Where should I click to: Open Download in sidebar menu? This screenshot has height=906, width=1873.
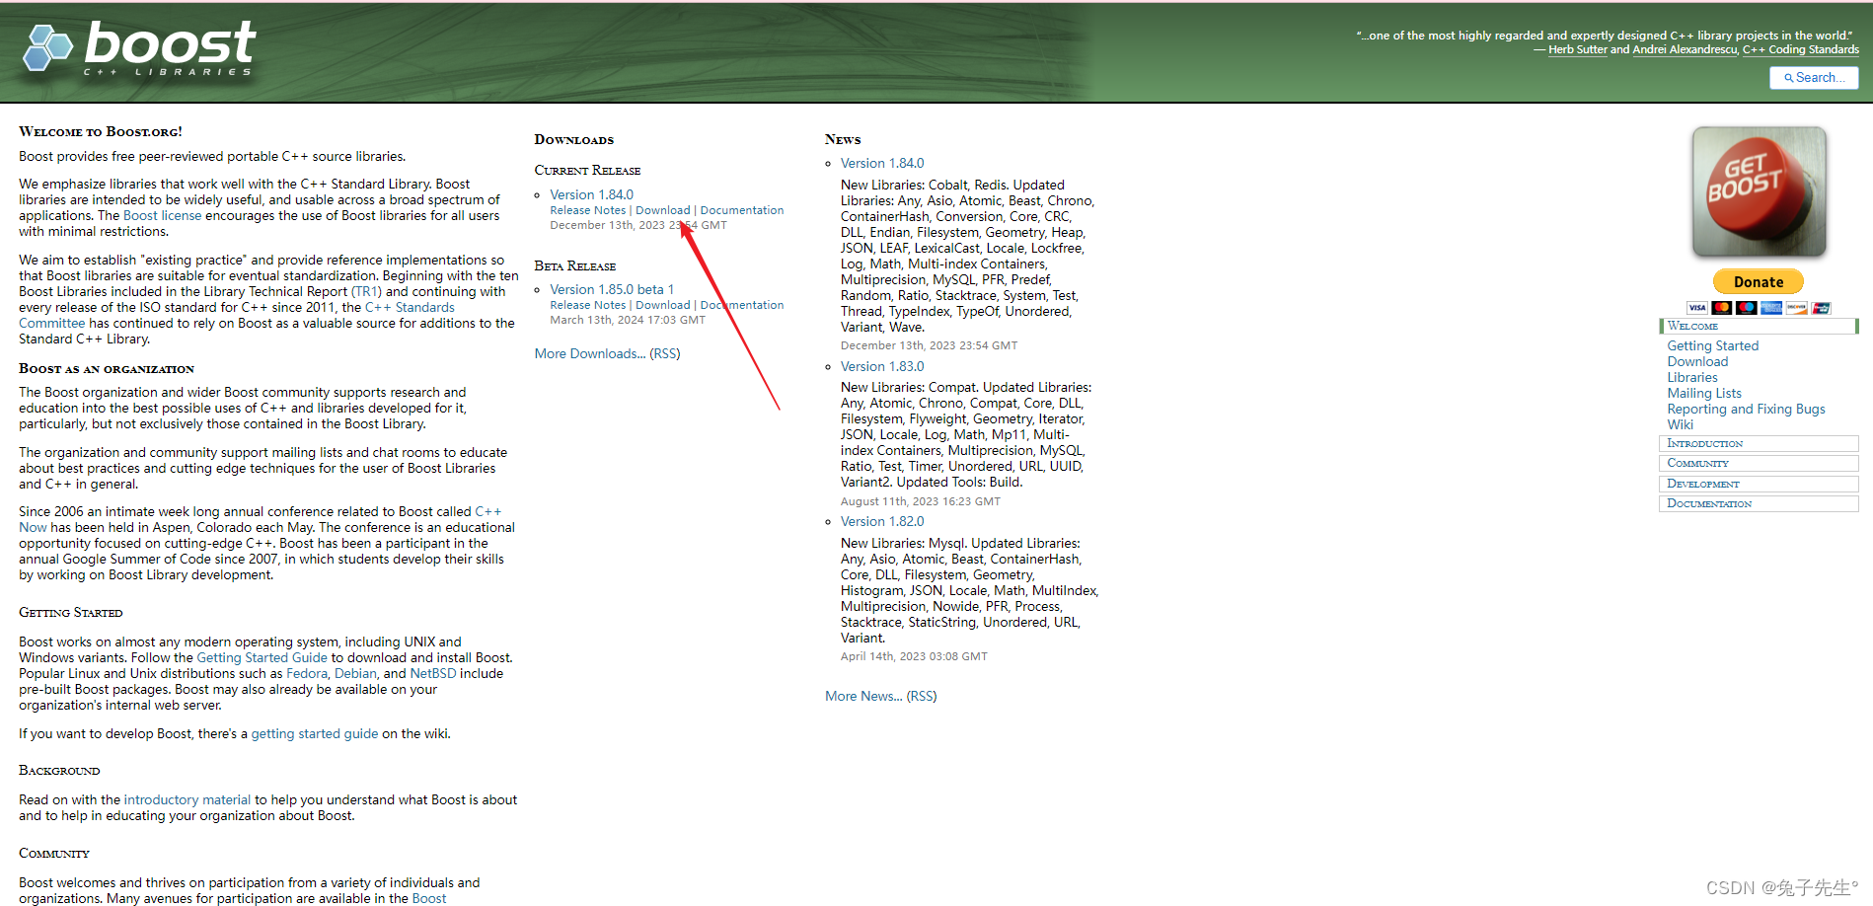(1697, 361)
